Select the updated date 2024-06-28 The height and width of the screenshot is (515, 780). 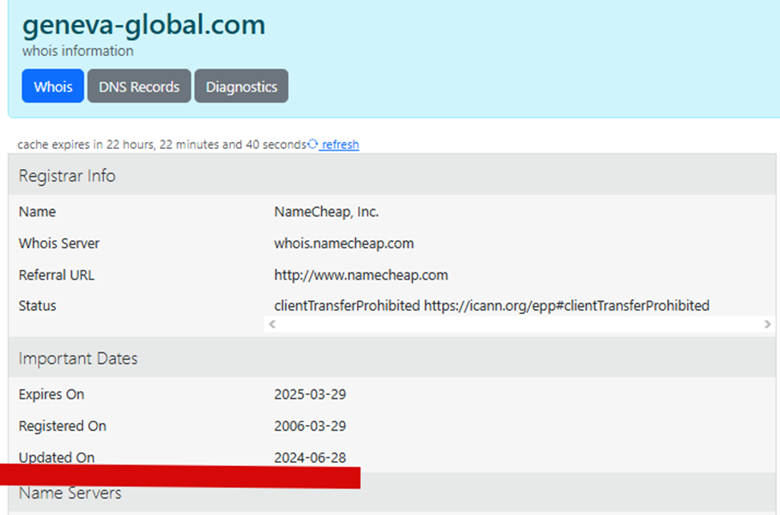point(310,457)
